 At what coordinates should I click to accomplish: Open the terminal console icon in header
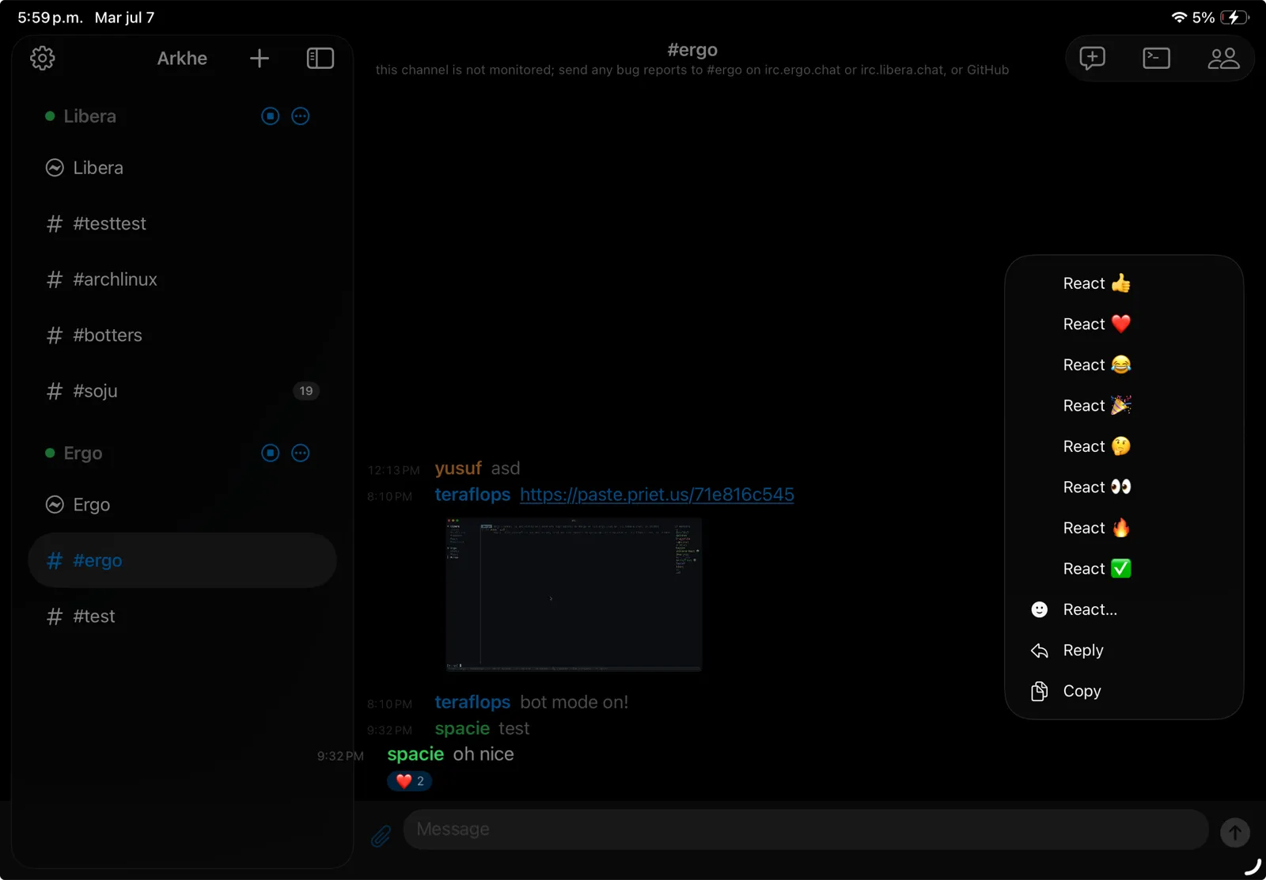pos(1157,58)
